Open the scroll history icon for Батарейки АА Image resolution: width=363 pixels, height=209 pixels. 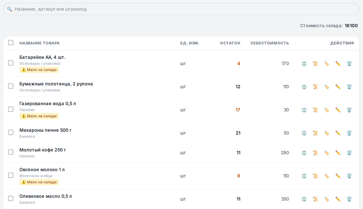coord(315,63)
